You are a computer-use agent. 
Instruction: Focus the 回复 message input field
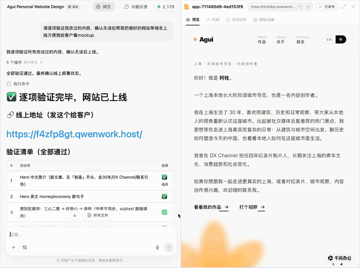click(x=91, y=235)
